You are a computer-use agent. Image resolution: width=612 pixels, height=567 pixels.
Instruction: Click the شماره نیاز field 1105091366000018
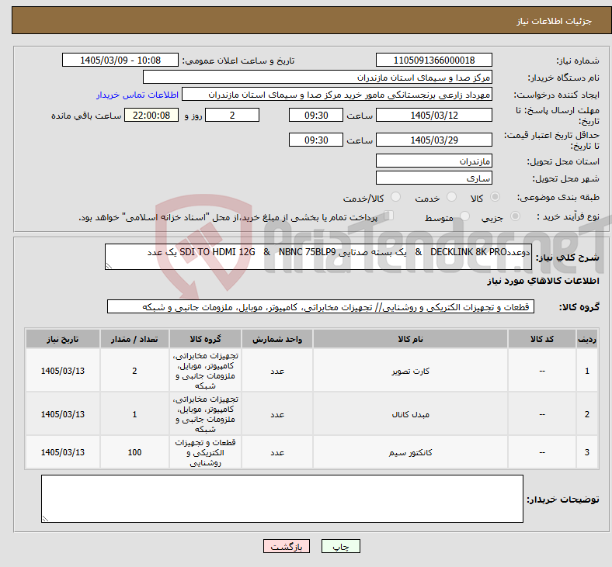[x=433, y=60]
